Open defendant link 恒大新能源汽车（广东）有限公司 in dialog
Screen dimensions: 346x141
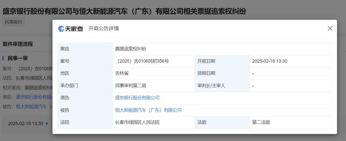tap(148, 110)
